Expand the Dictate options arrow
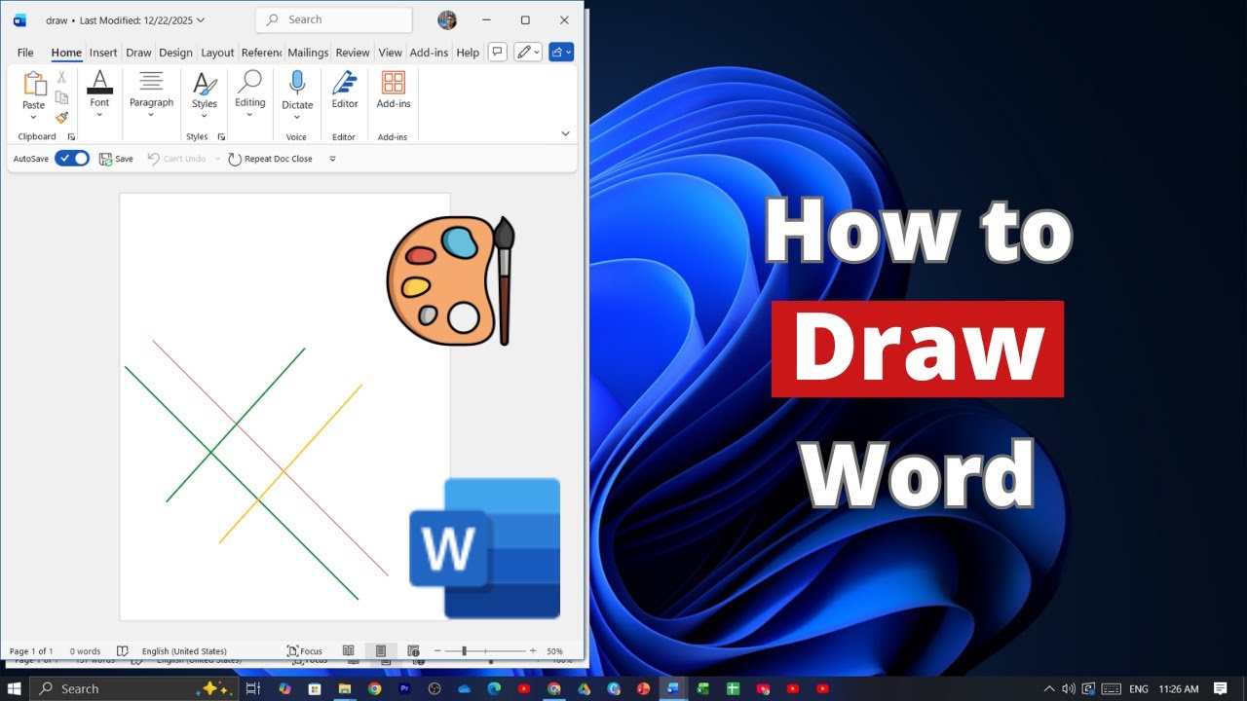The image size is (1247, 701). tap(297, 118)
